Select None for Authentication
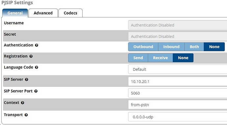 pos(214,47)
